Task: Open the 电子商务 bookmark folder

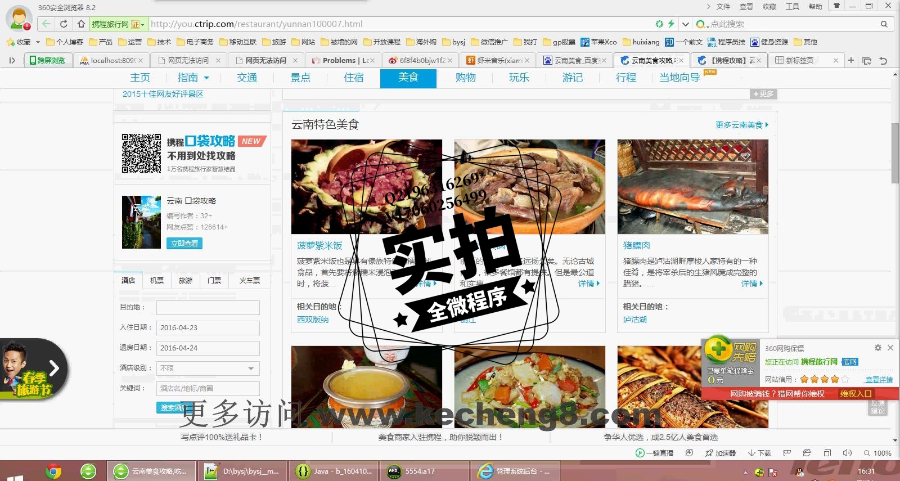Action: coord(195,42)
